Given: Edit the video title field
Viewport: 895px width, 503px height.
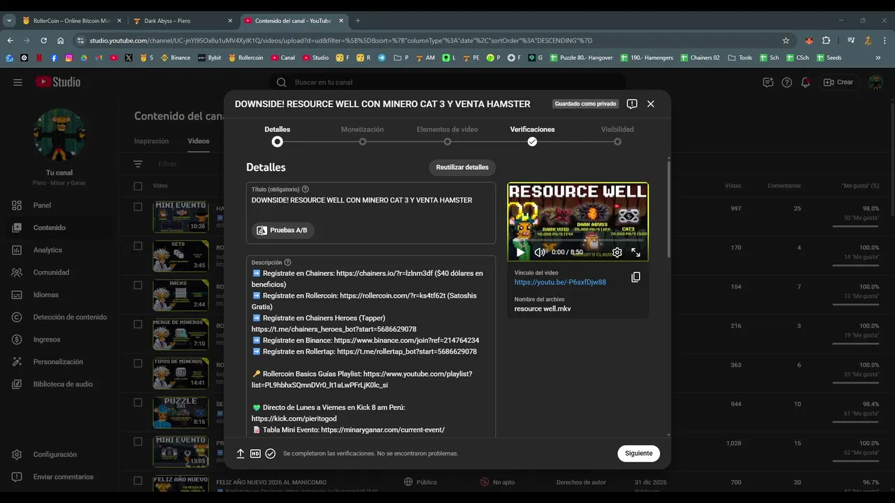Looking at the screenshot, I should click(x=371, y=213).
